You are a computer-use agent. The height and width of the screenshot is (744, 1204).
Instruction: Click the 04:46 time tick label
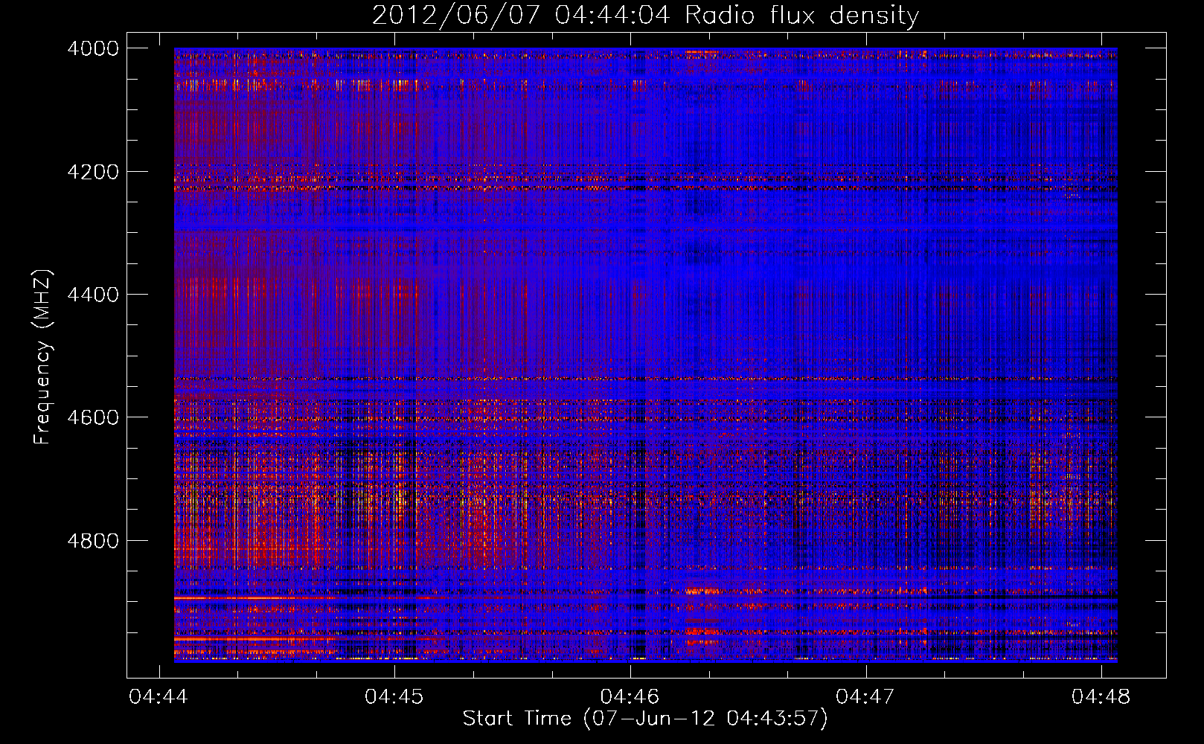tap(630, 696)
